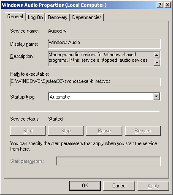The image size is (173, 195).
Task: Click the Start service button
Action: click(28, 131)
